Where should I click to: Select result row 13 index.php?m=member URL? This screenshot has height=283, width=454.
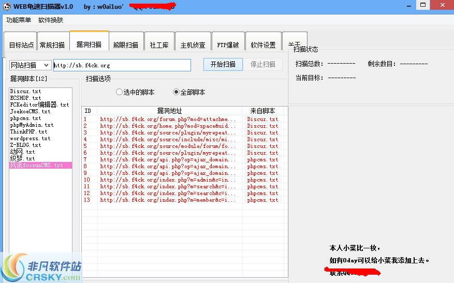[168, 200]
